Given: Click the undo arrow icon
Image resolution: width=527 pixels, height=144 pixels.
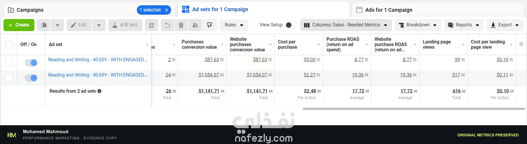Looking at the screenshot, I should 167,25.
